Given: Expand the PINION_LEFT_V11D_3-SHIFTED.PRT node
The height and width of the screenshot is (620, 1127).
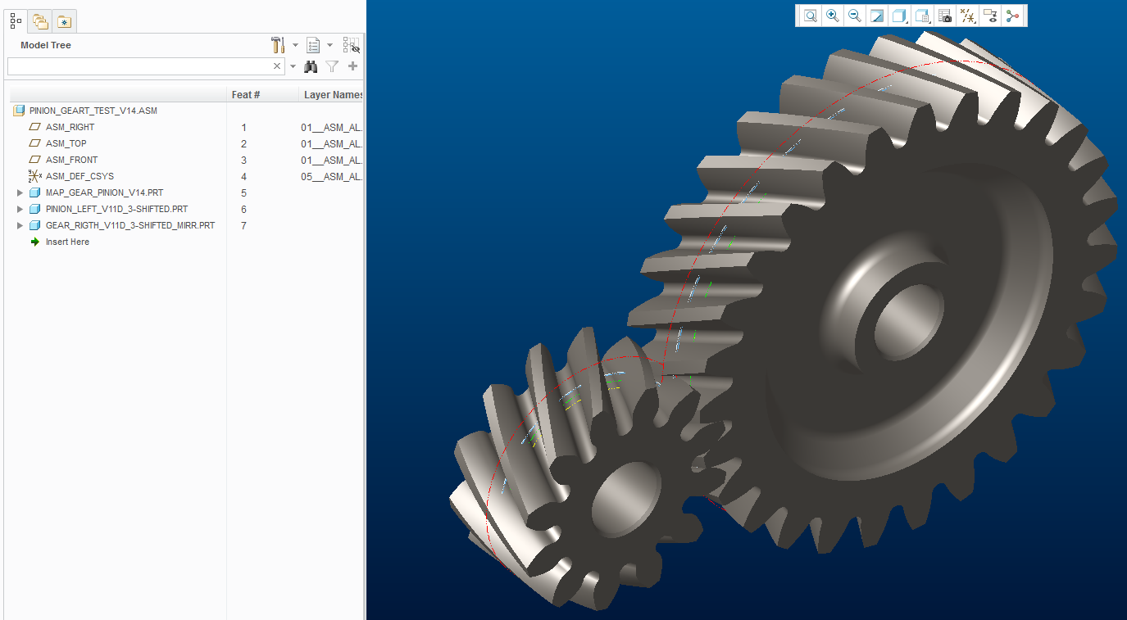Looking at the screenshot, I should tap(20, 210).
